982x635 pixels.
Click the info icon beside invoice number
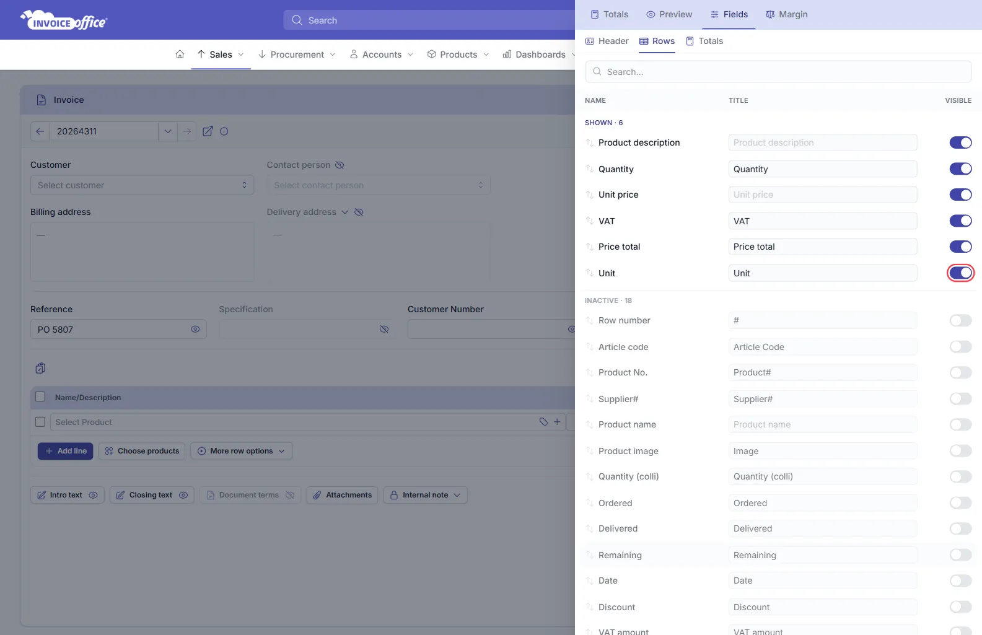pos(224,131)
